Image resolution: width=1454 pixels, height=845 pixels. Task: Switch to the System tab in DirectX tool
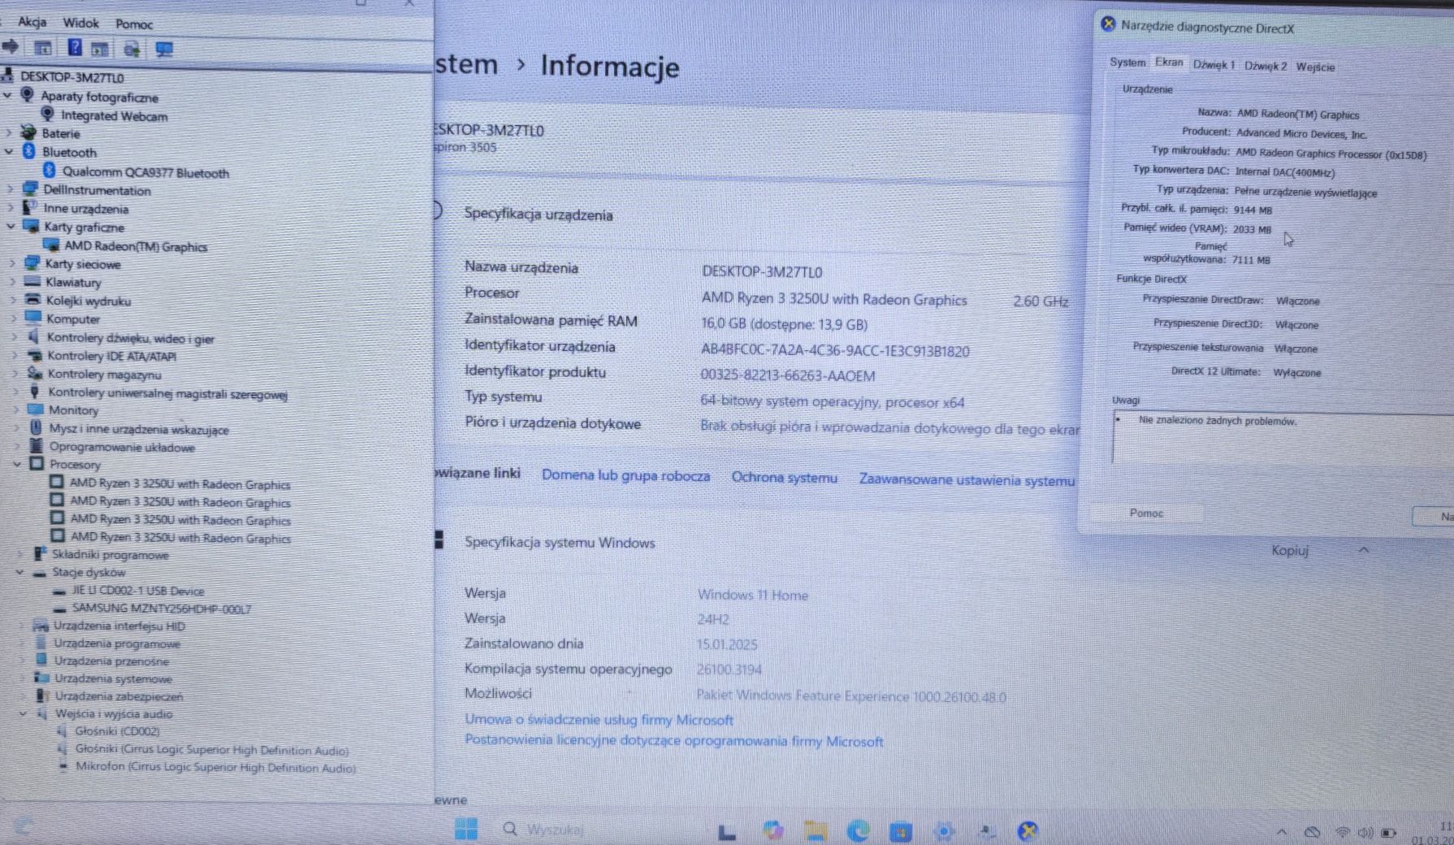coord(1127,63)
